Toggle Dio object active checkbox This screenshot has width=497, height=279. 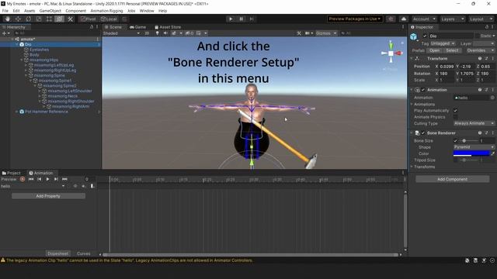coord(425,36)
